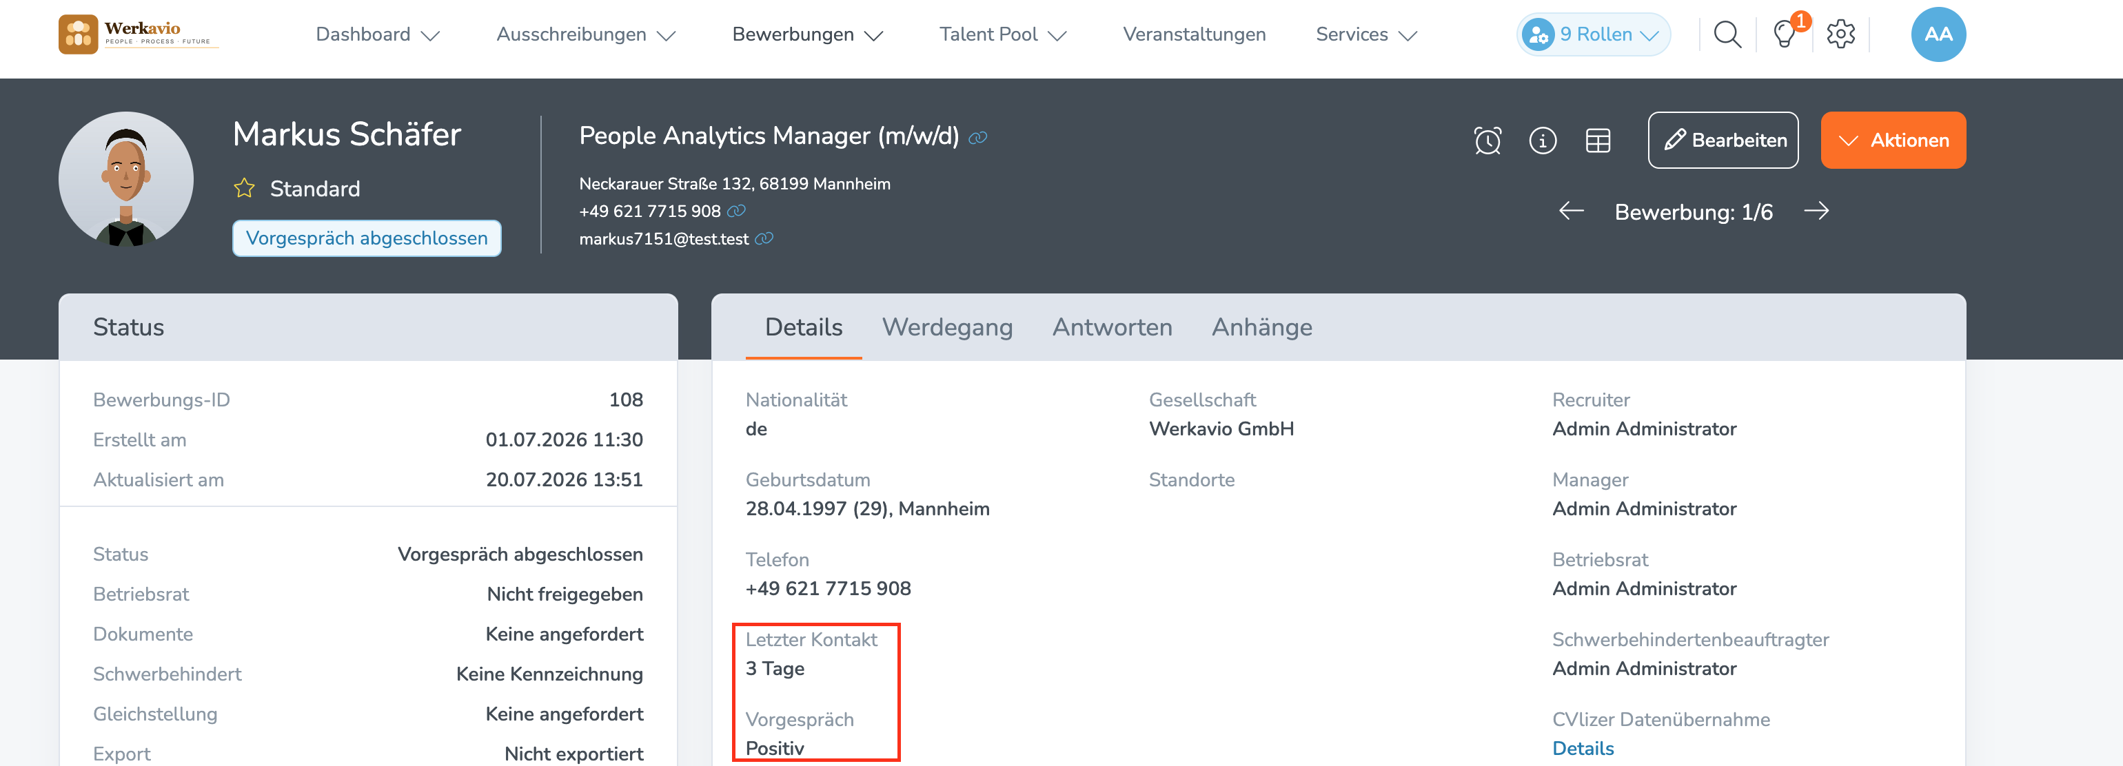This screenshot has width=2123, height=766.
Task: Click Schwerbehindert value Keine Kennzeichnung
Action: tap(549, 674)
